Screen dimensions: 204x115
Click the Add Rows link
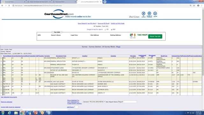(x=70, y=107)
